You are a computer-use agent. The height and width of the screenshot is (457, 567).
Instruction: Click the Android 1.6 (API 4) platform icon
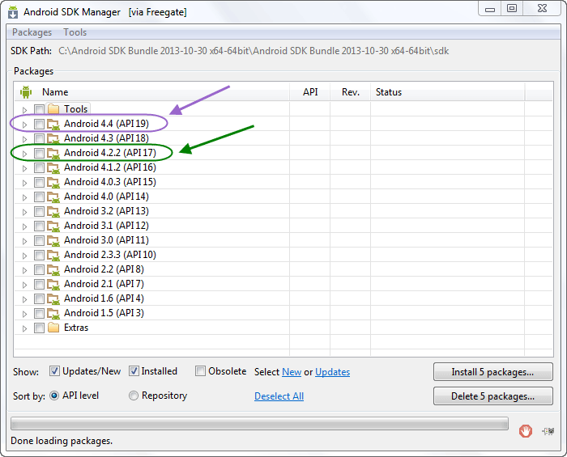(x=53, y=299)
